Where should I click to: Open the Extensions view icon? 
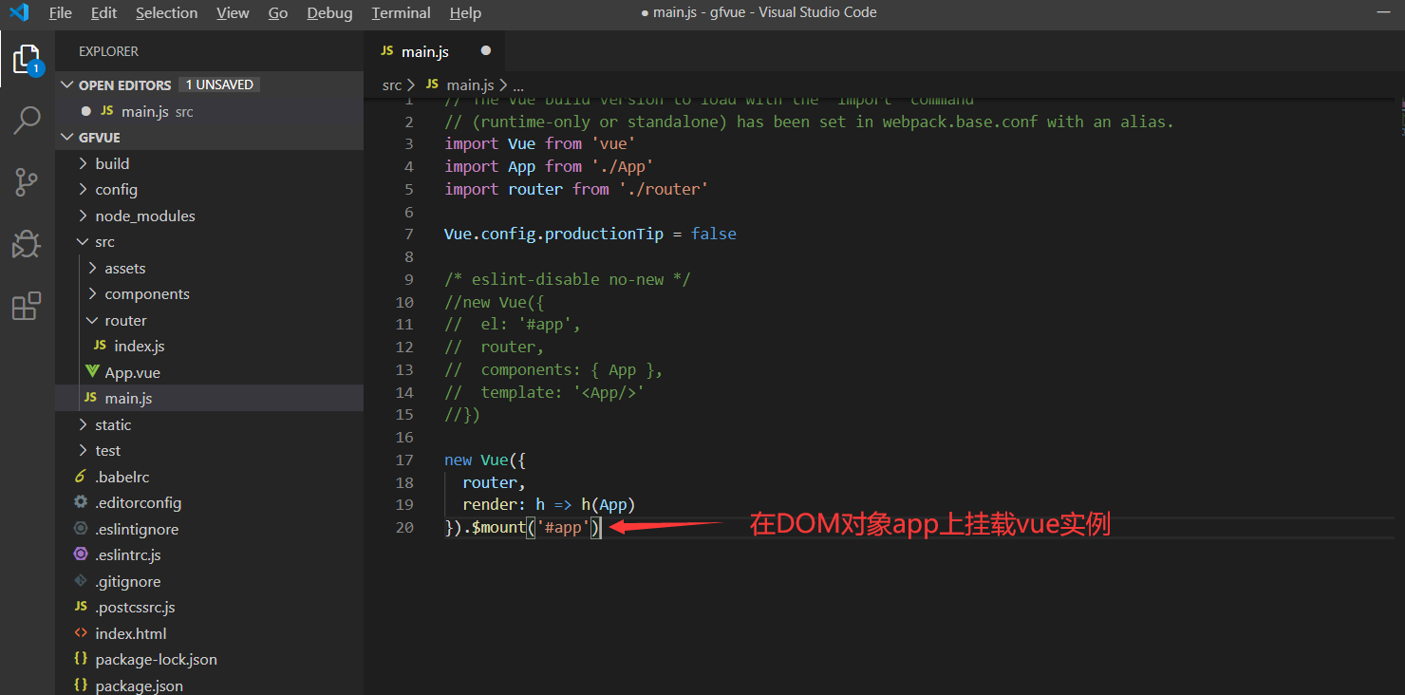[x=27, y=306]
